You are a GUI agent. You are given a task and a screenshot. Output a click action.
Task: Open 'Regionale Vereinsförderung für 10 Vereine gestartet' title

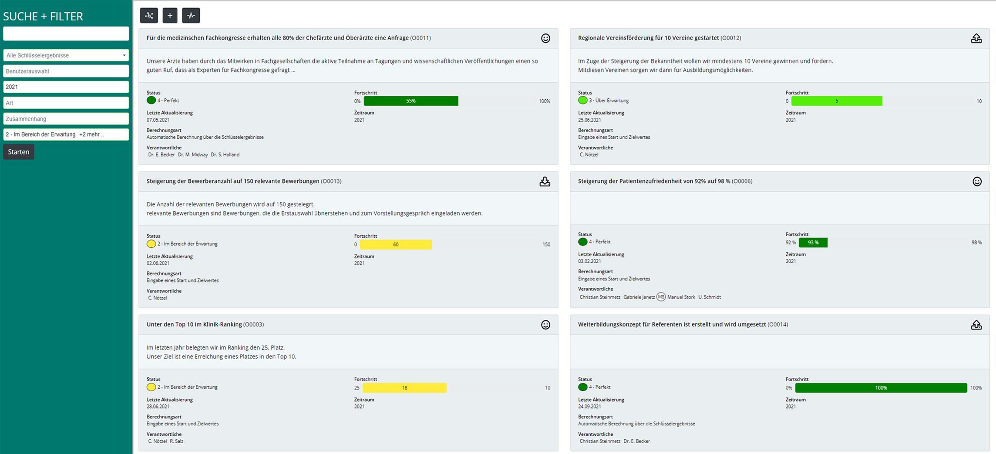tap(648, 38)
